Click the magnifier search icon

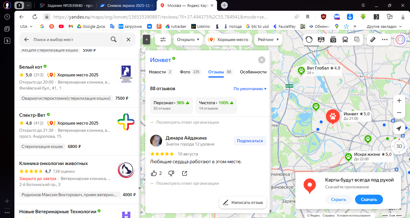coord(113,40)
